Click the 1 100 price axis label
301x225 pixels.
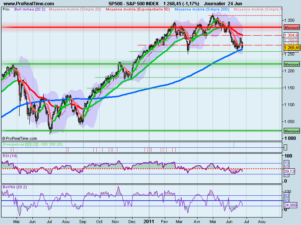click(289, 105)
